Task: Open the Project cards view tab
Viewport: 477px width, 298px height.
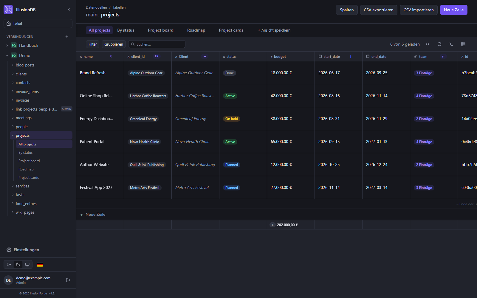Action: coord(231,30)
